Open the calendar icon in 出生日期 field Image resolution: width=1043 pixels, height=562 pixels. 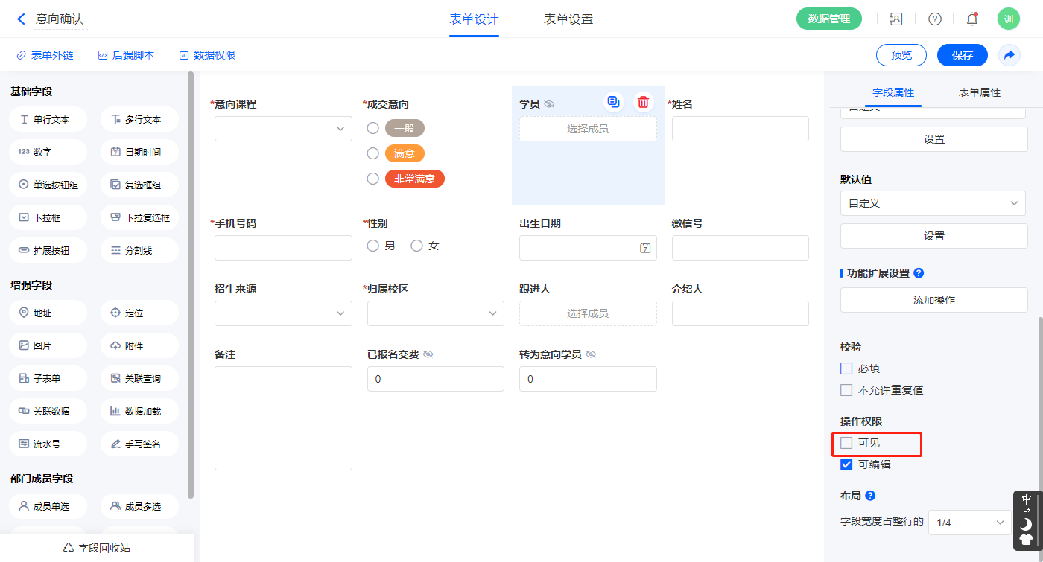point(645,248)
